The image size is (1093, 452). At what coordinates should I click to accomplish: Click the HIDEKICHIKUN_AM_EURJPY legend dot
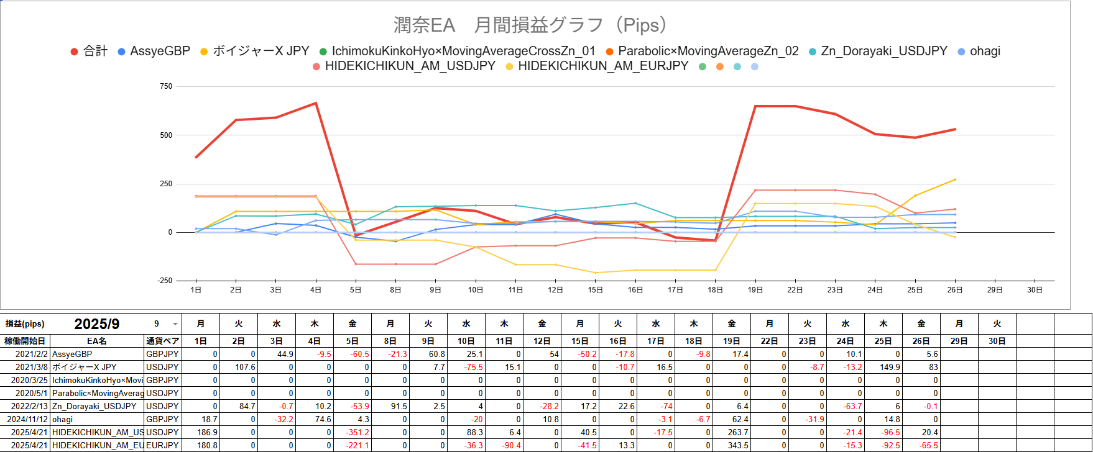(510, 67)
